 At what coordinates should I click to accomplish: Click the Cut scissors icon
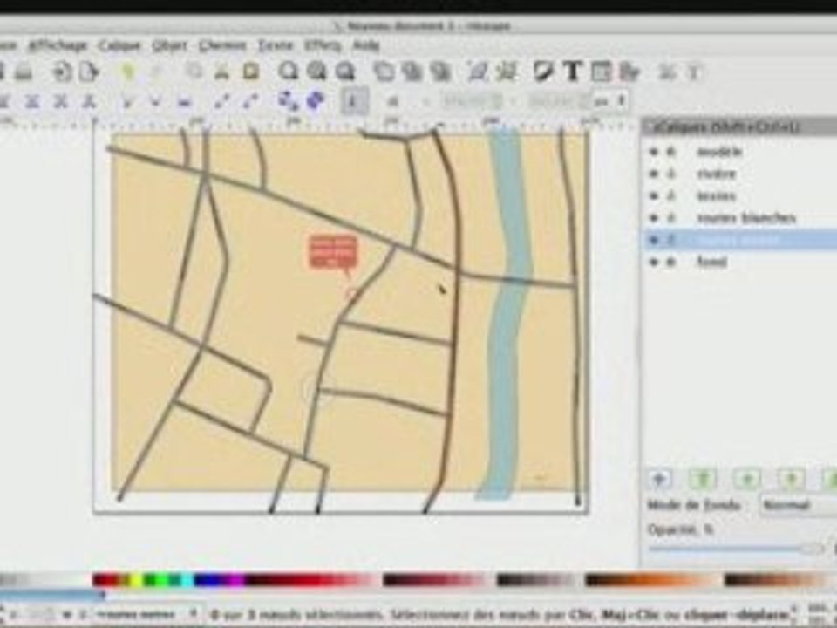coord(222,72)
